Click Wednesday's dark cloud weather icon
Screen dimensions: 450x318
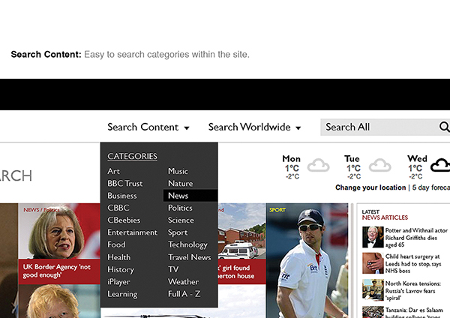pyautogui.click(x=440, y=165)
